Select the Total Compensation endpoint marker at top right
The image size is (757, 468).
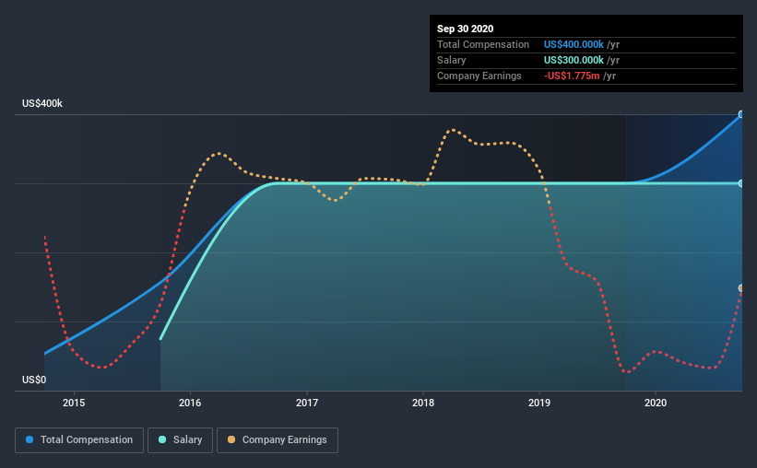(741, 114)
